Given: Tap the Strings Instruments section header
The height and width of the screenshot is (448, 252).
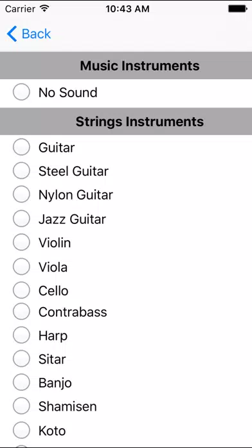Looking at the screenshot, I should click(x=126, y=122).
